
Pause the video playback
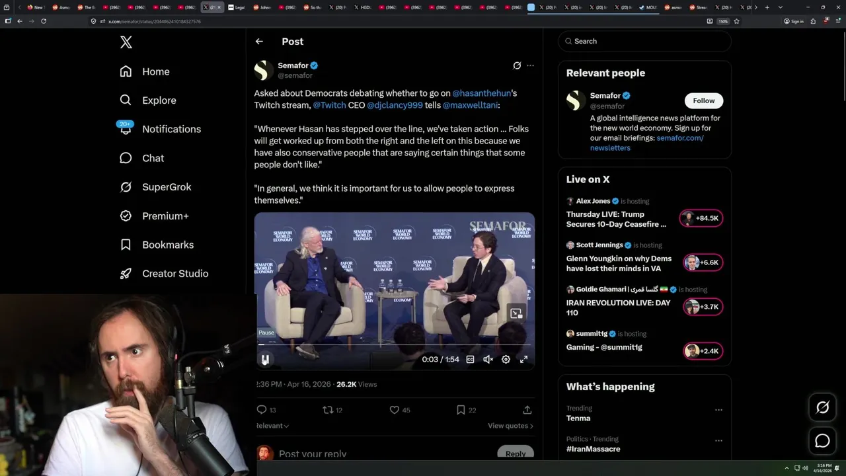coord(265,360)
